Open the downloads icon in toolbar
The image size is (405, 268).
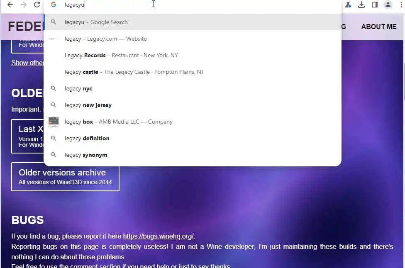click(361, 5)
